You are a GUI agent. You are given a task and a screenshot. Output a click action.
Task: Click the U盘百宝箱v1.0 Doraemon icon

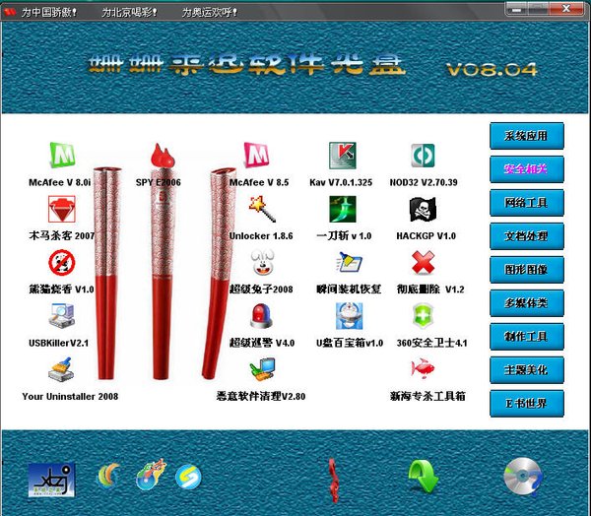(349, 316)
